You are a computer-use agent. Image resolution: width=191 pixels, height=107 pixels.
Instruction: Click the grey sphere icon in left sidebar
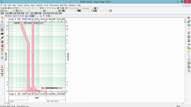coord(2,42)
